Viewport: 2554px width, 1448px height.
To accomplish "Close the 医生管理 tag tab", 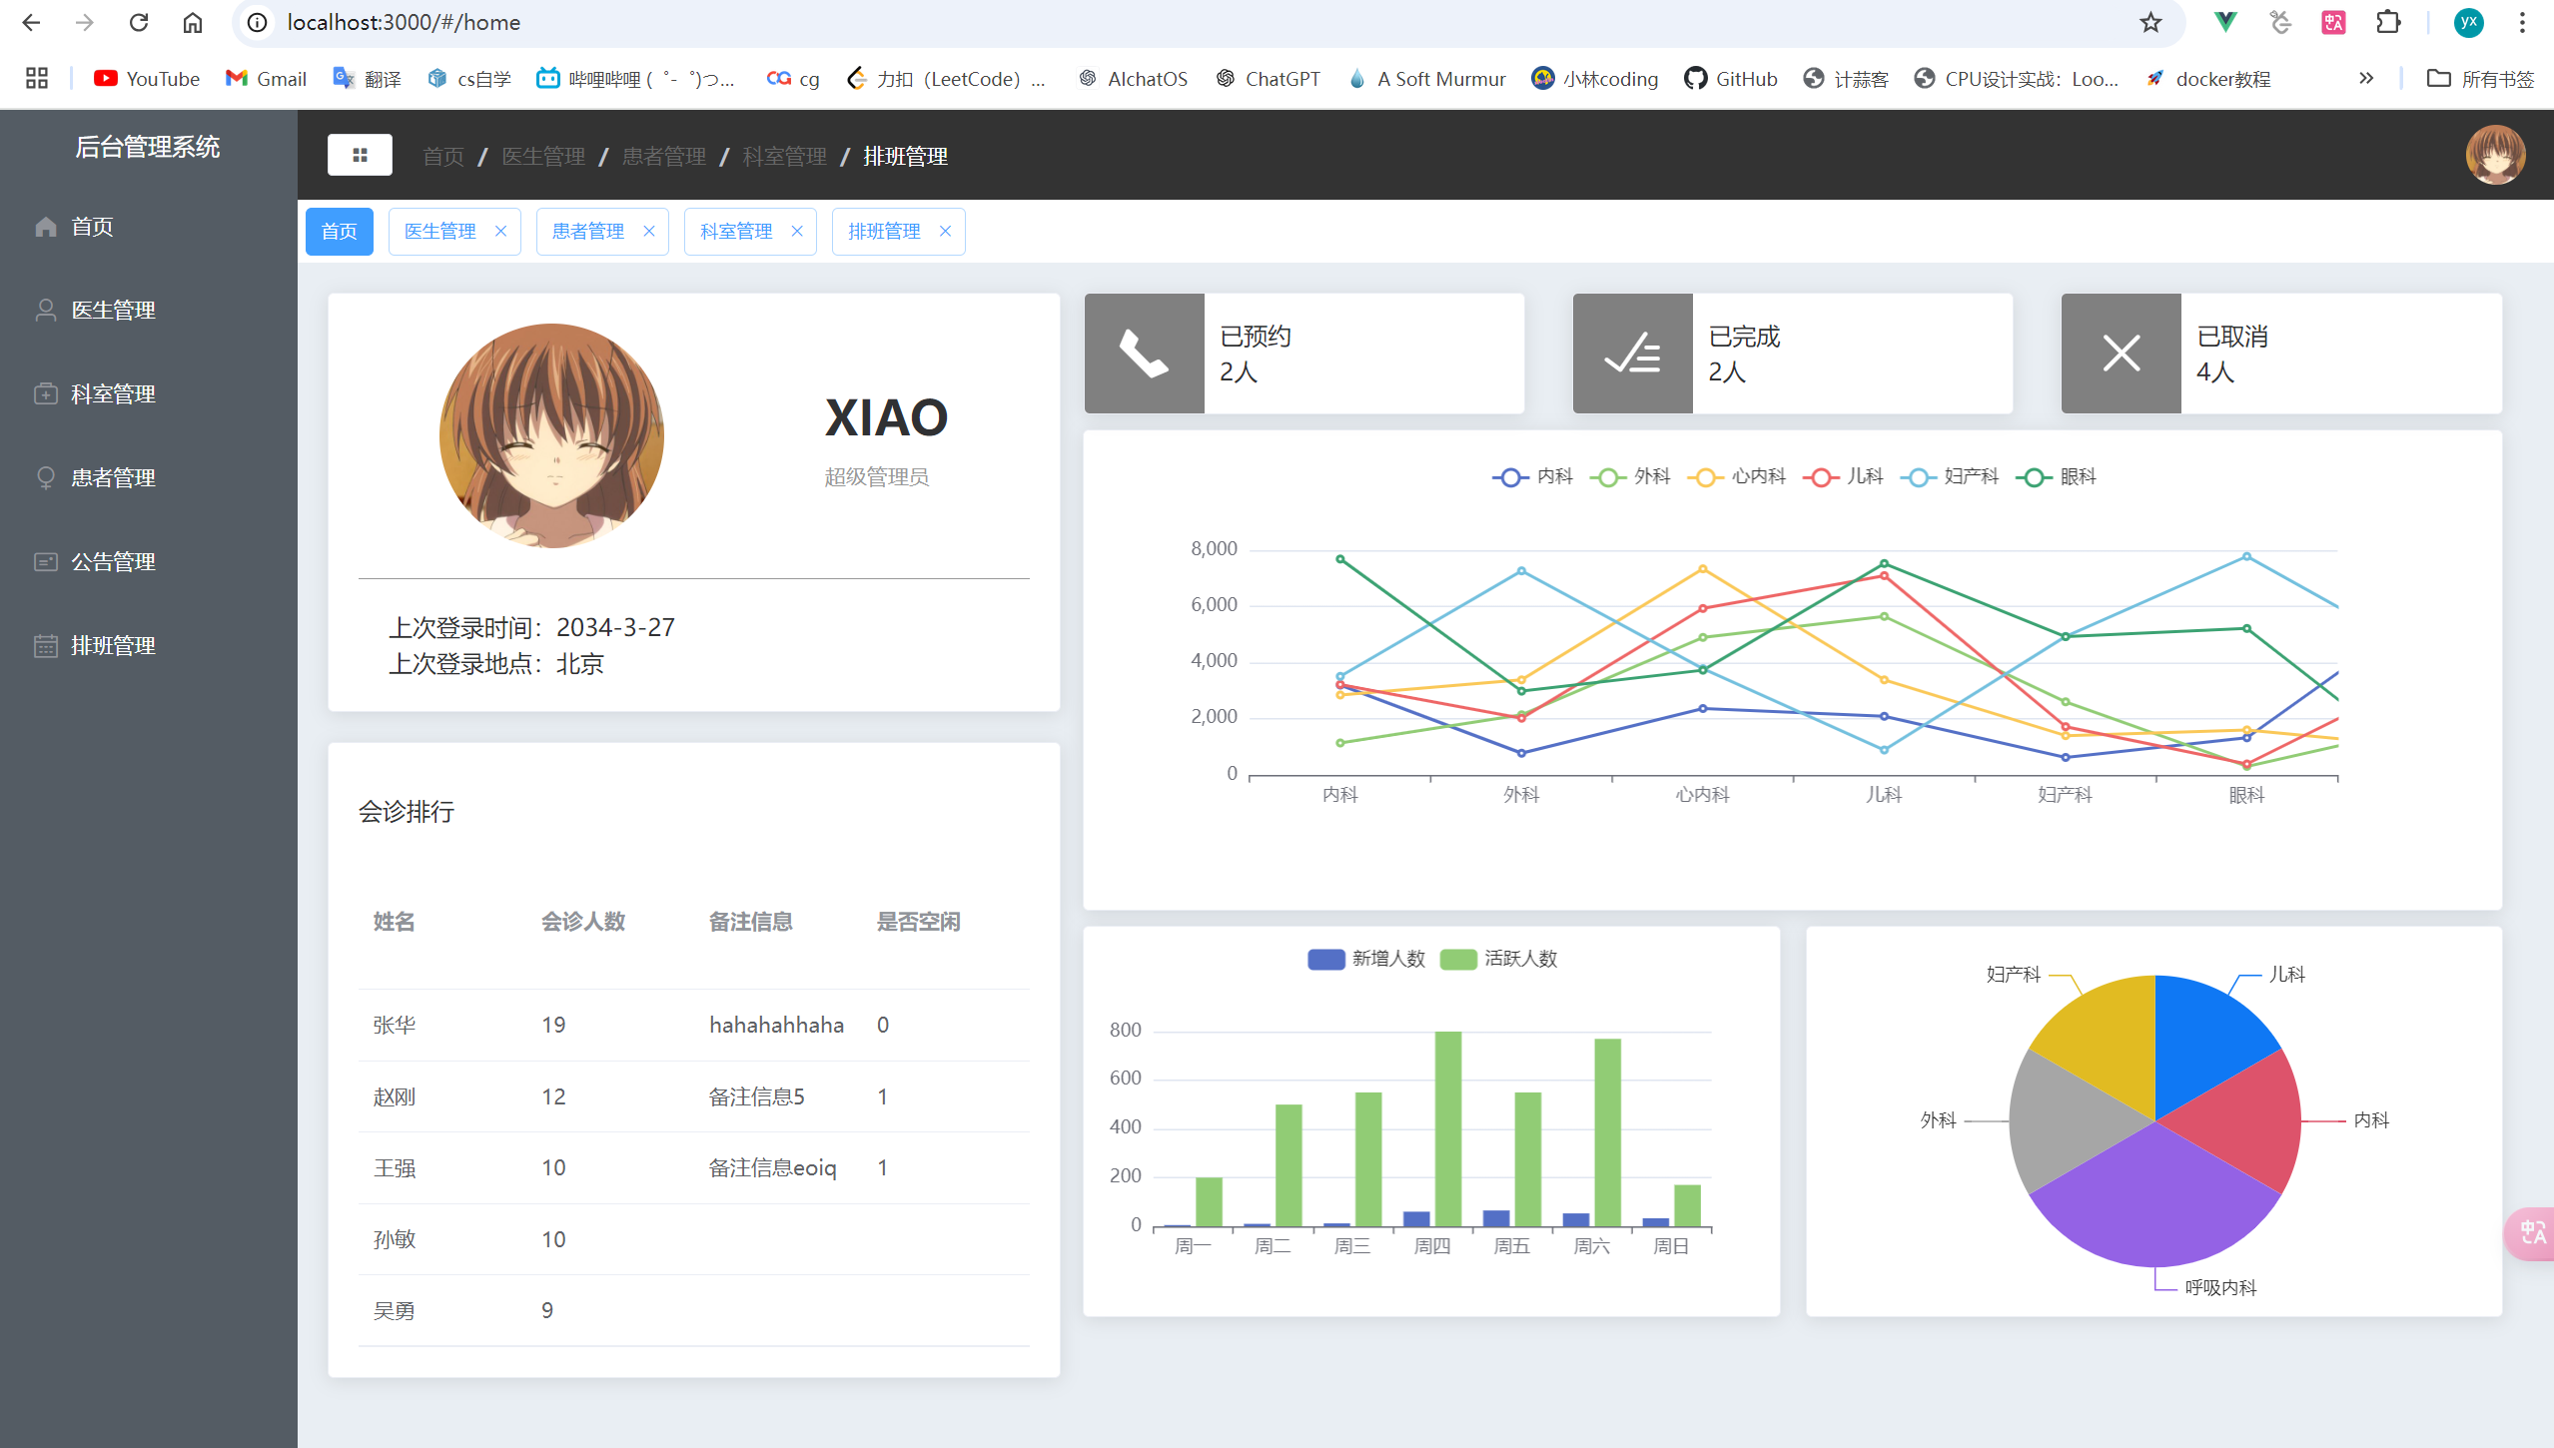I will coord(500,232).
